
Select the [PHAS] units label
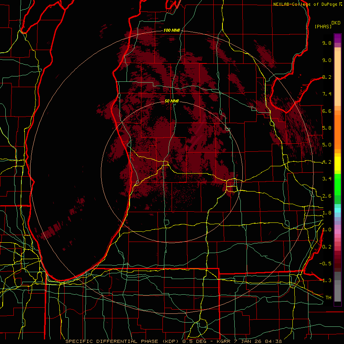[x=323, y=26]
